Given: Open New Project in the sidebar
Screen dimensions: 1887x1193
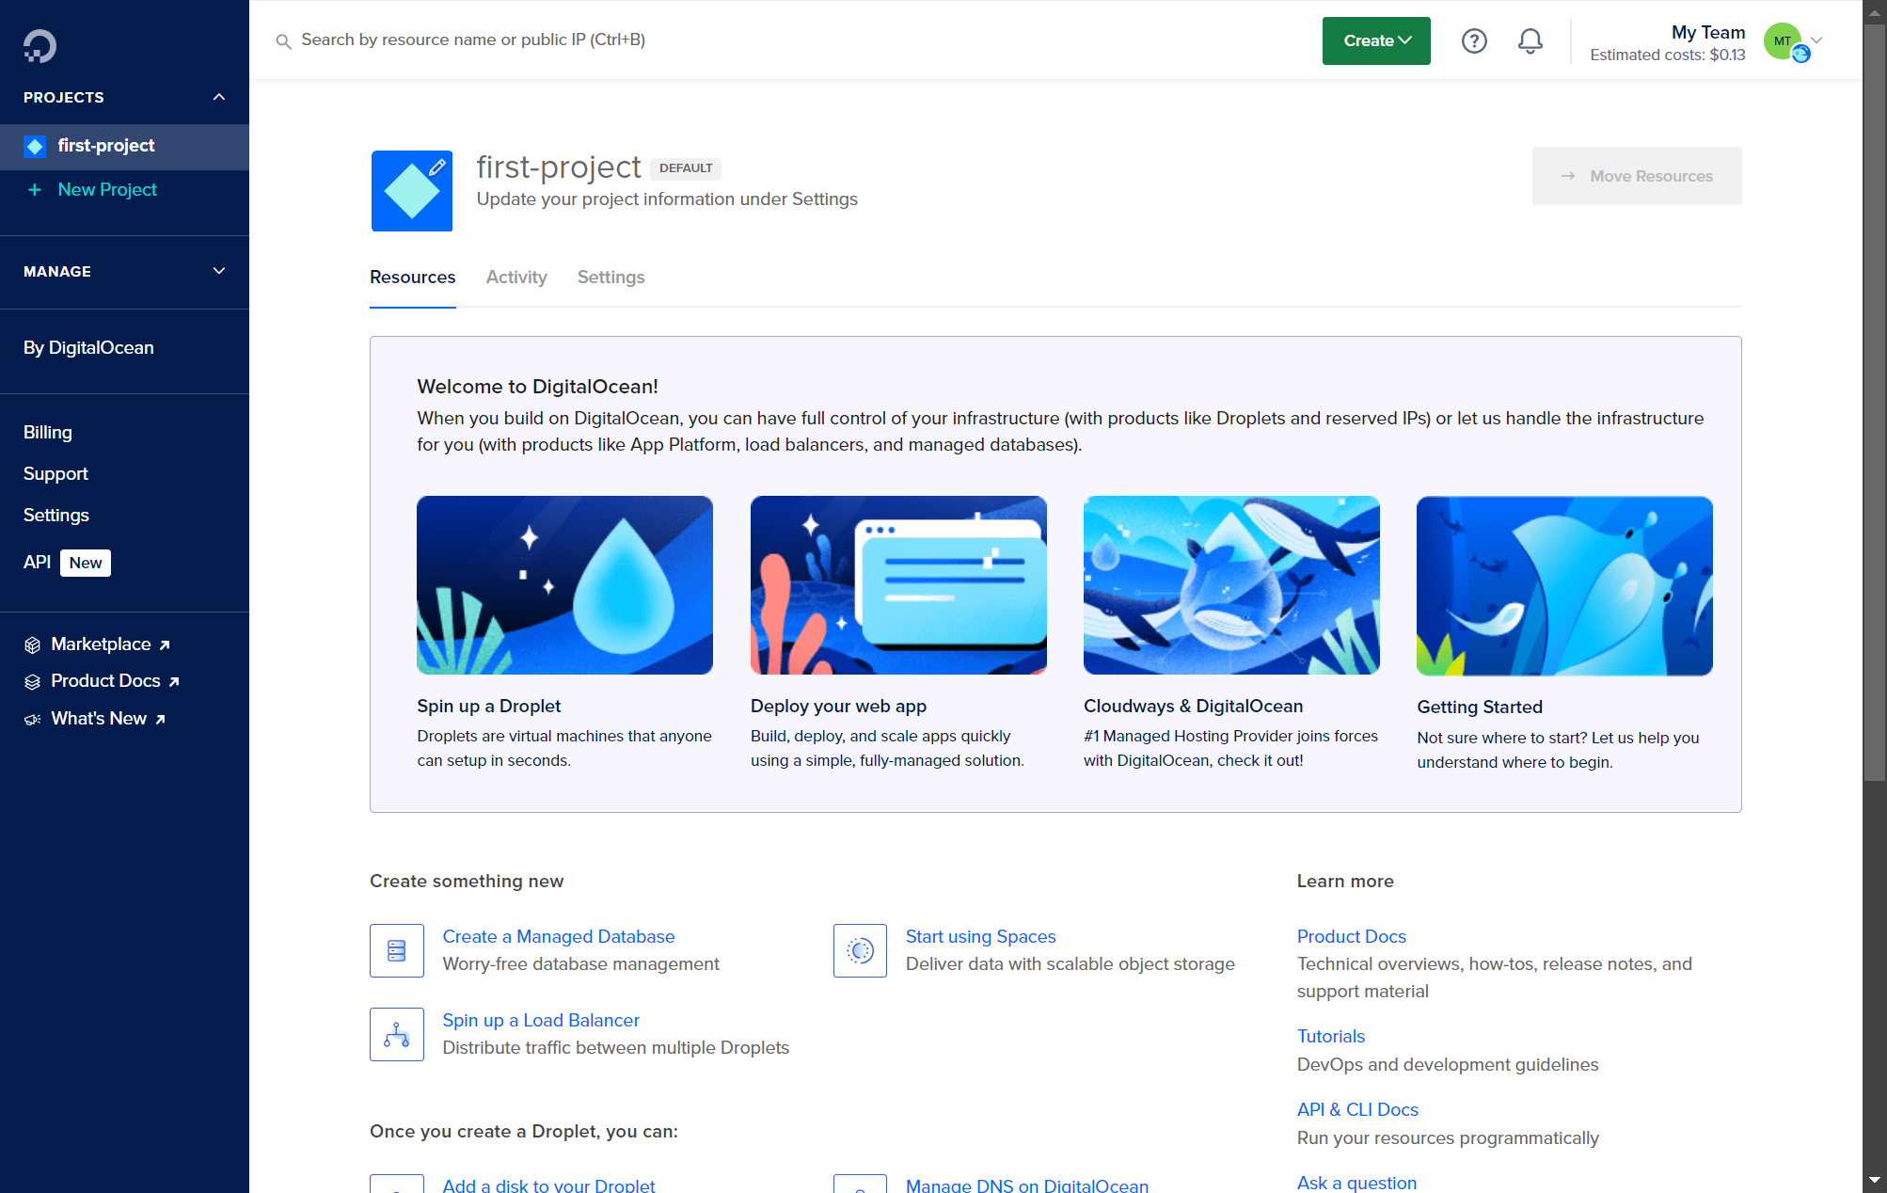Looking at the screenshot, I should (x=107, y=190).
